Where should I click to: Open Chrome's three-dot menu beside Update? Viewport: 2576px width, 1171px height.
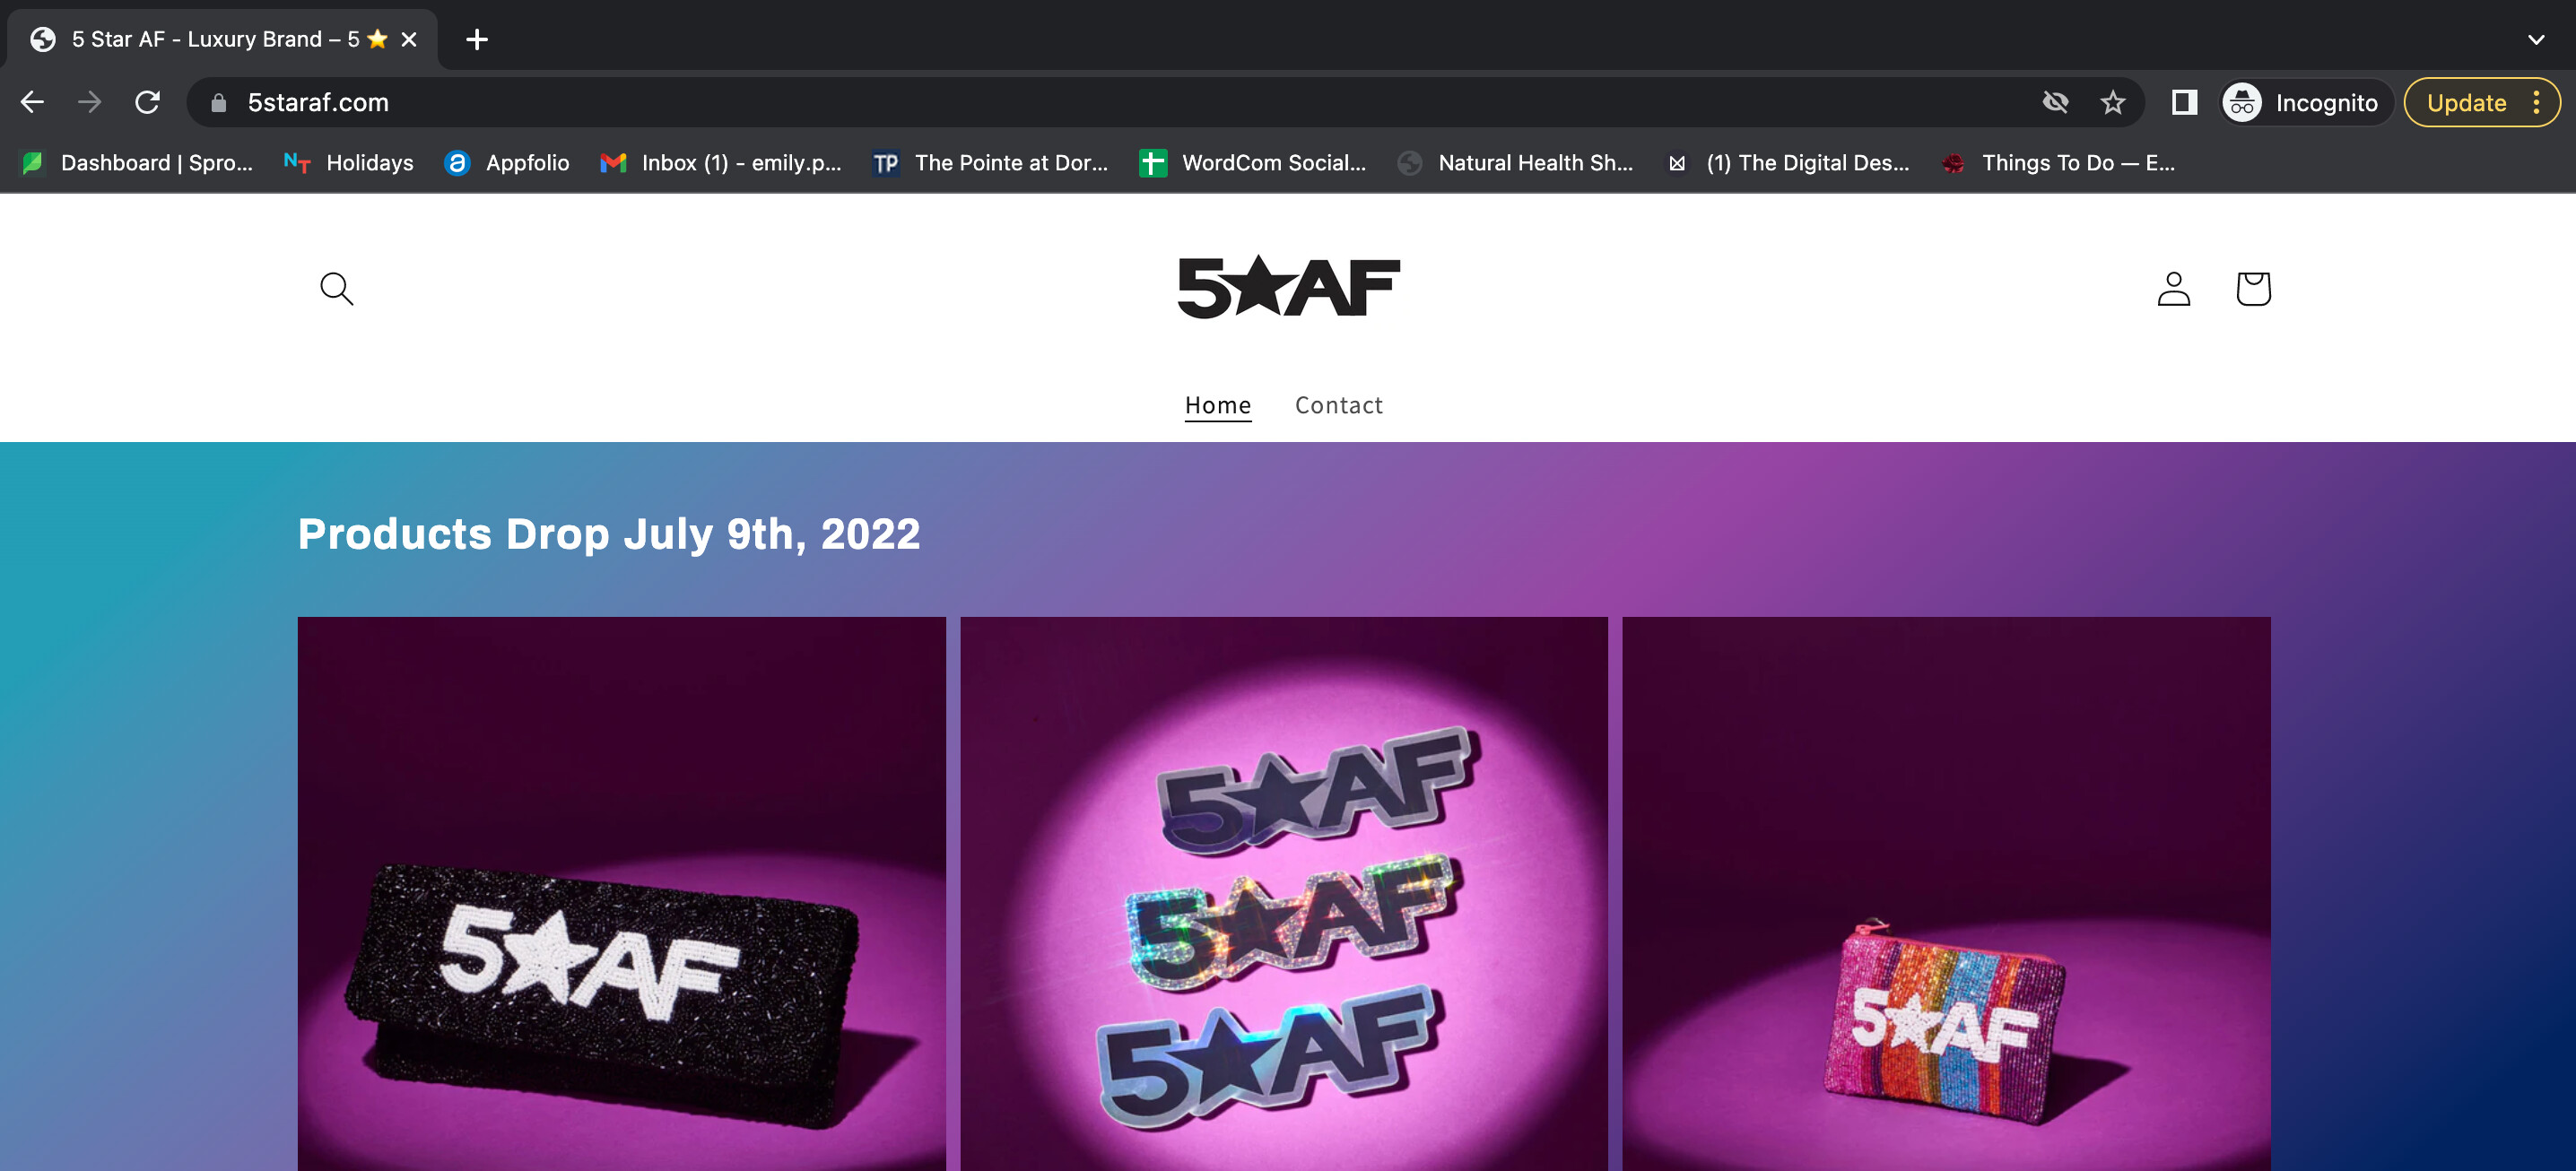pos(2536,102)
